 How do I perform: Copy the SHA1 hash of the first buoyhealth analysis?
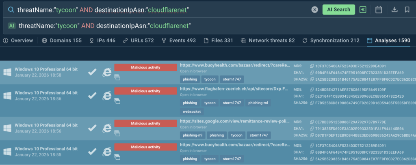[x=312, y=73]
